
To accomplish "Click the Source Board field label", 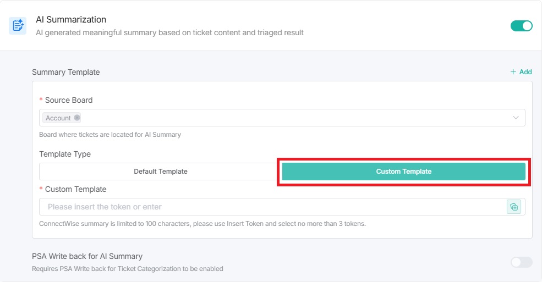I will (x=69, y=100).
